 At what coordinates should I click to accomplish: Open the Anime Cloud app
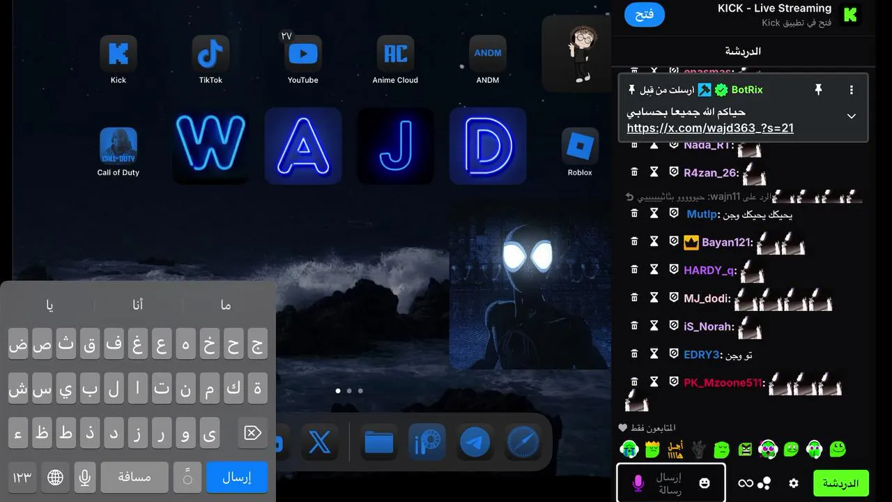coord(395,54)
